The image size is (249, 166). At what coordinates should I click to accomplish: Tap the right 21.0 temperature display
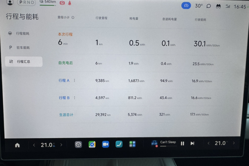point(221,143)
